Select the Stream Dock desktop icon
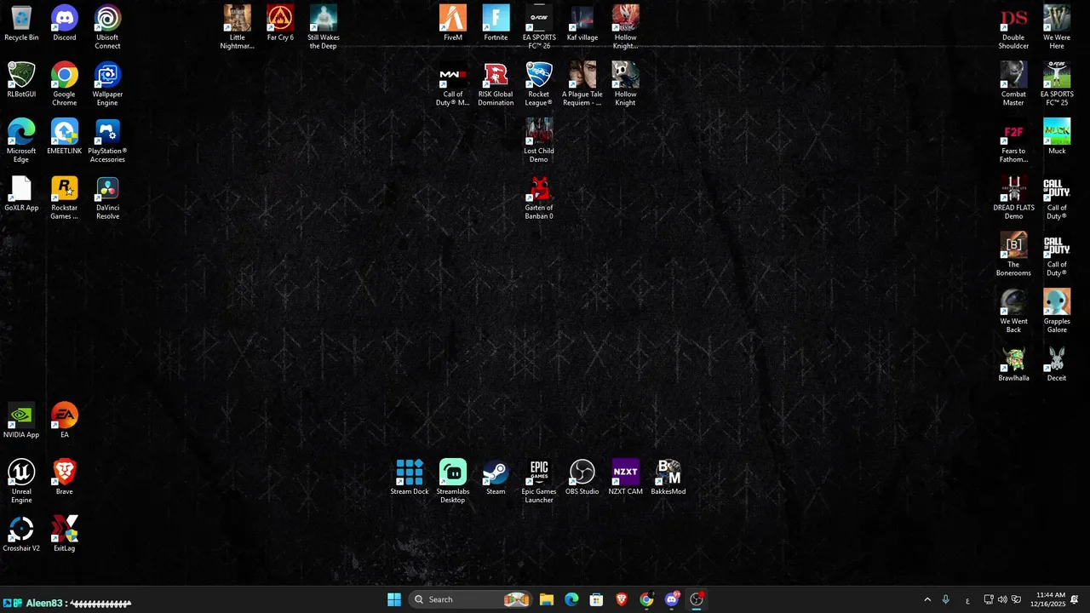This screenshot has width=1090, height=613. [410, 478]
